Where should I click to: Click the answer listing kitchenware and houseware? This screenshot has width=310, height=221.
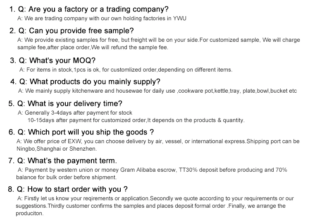click(157, 91)
